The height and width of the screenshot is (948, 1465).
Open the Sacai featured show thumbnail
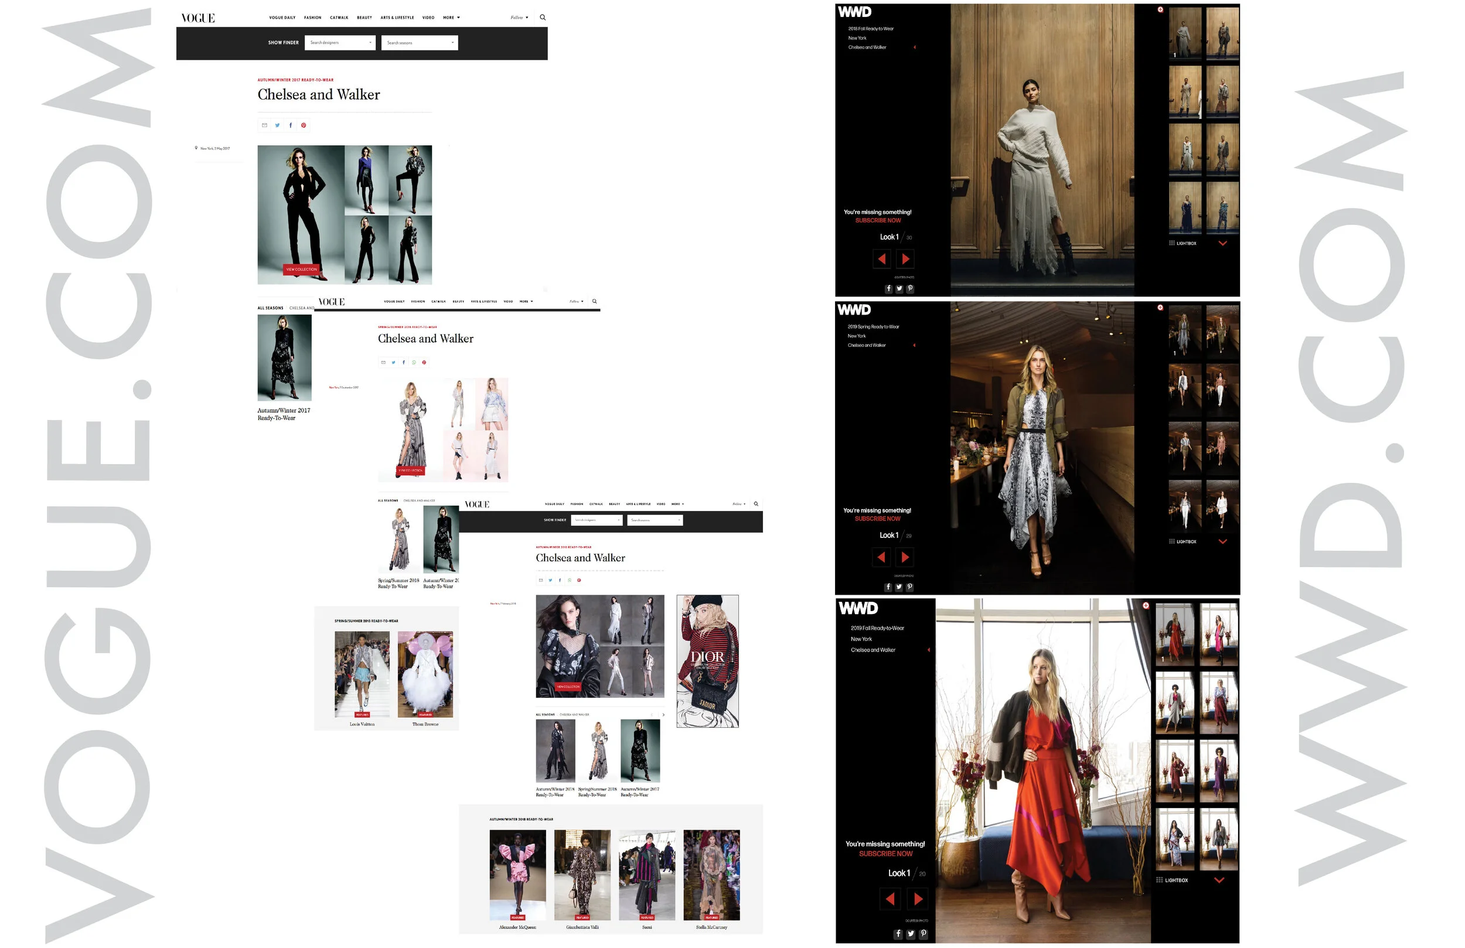tap(647, 875)
